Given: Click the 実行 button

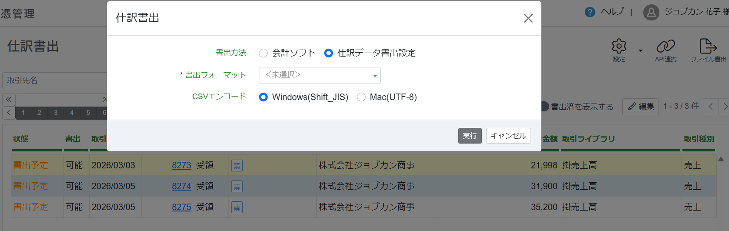Looking at the screenshot, I should tap(470, 136).
